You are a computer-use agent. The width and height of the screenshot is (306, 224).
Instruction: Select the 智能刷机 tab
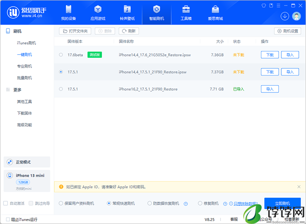coord(156,13)
